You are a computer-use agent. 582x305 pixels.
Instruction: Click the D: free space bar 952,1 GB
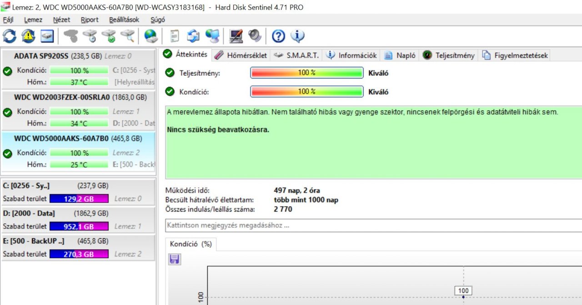pos(79,226)
